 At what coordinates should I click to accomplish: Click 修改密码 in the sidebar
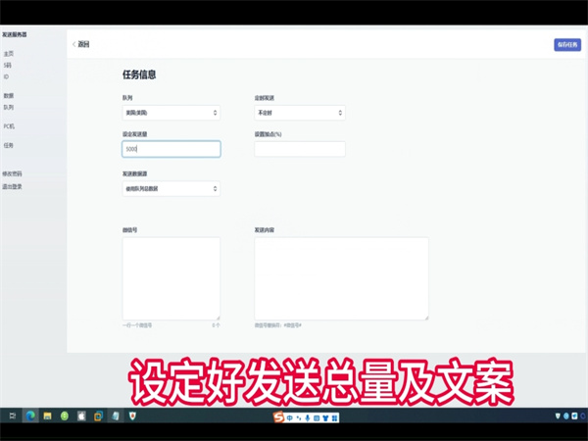(x=13, y=173)
